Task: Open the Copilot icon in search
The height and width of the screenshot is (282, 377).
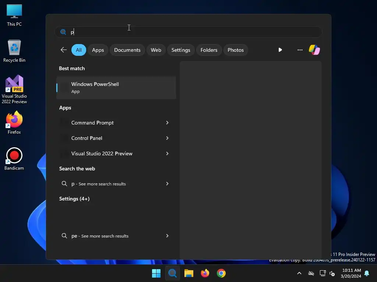Action: click(x=314, y=50)
